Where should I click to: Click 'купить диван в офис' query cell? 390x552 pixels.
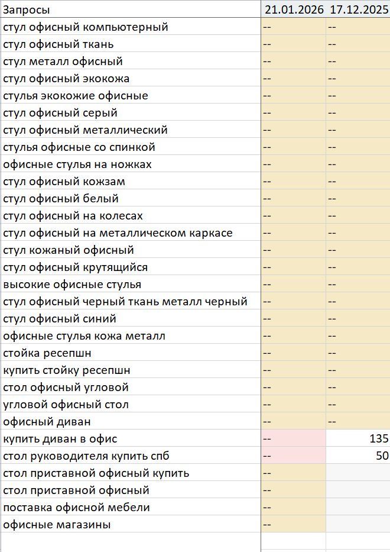tap(131, 438)
